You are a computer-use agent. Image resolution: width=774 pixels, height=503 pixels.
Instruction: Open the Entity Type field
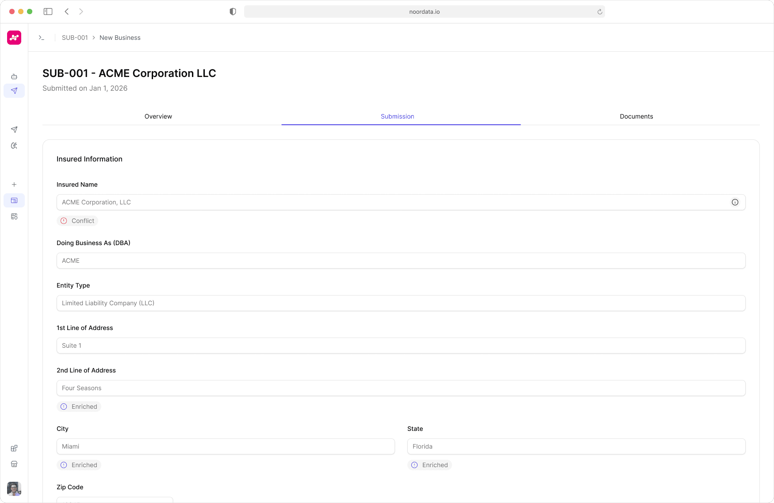tap(401, 303)
